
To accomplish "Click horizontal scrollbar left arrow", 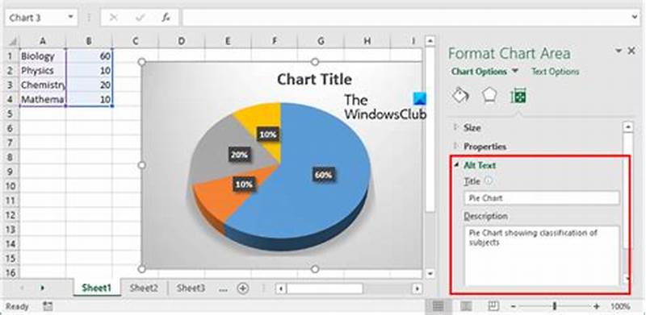I will [281, 288].
